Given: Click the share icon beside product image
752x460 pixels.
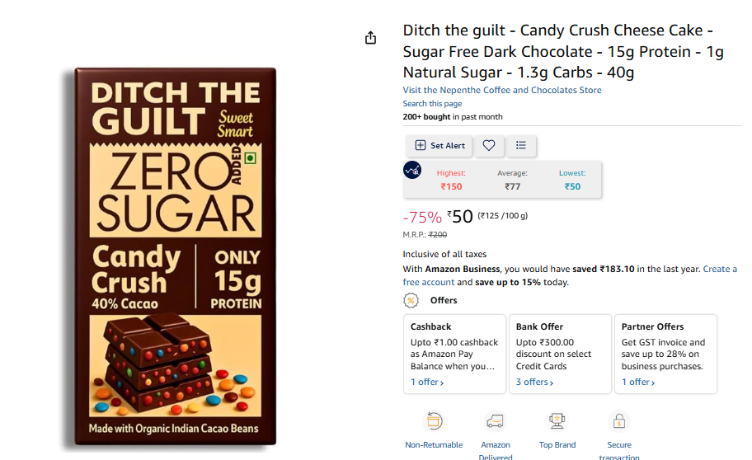Looking at the screenshot, I should 370,38.
